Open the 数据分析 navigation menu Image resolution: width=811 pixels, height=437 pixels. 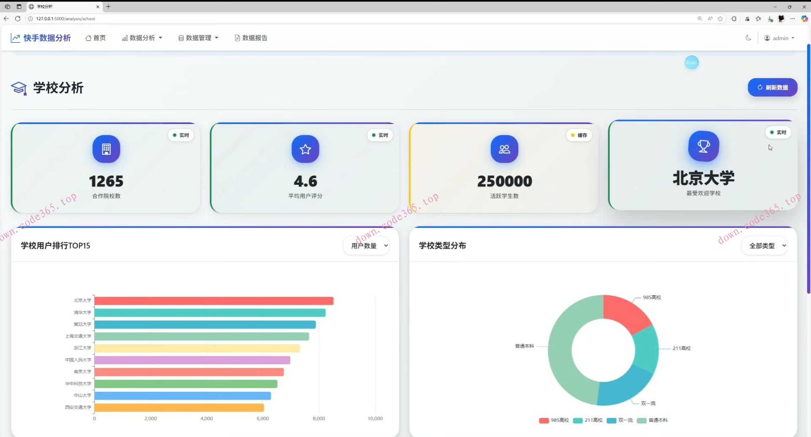coord(142,38)
